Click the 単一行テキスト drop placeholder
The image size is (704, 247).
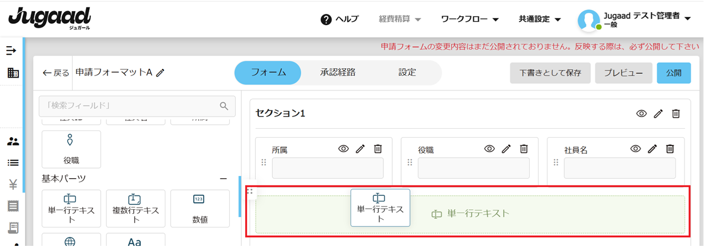[470, 214]
